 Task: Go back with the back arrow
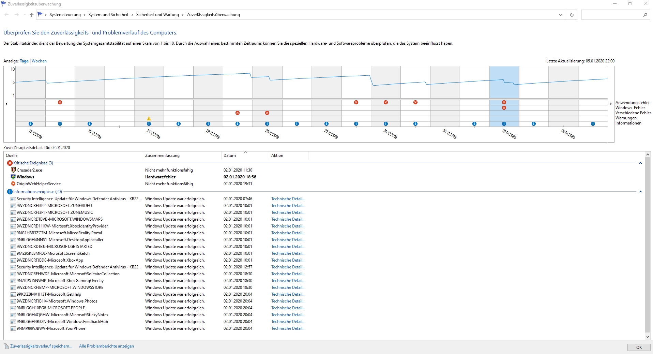click(x=7, y=15)
